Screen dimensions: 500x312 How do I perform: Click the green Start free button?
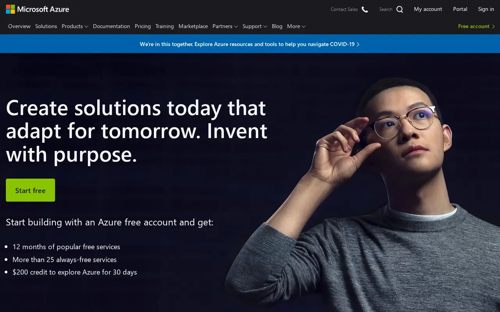point(30,190)
